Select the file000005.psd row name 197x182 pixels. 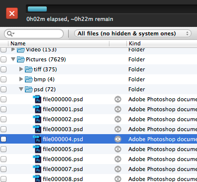tap(63, 149)
